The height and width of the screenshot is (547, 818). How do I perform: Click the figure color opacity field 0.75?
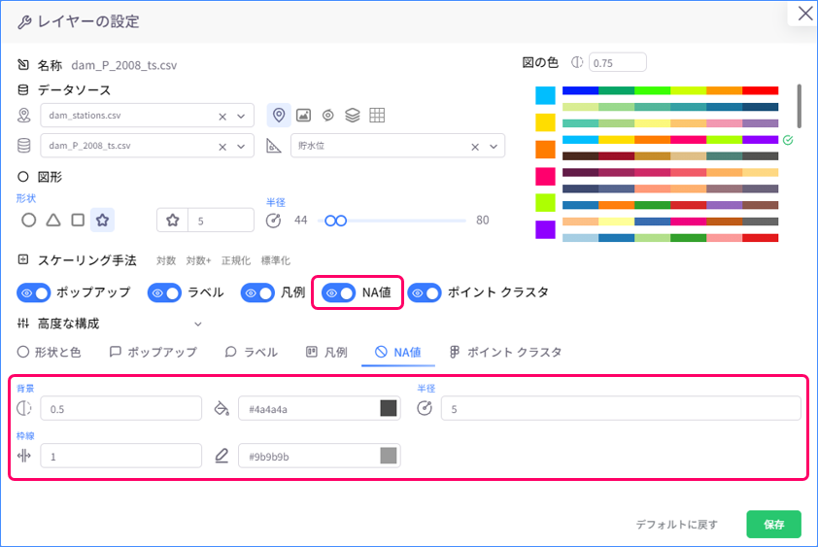point(618,62)
